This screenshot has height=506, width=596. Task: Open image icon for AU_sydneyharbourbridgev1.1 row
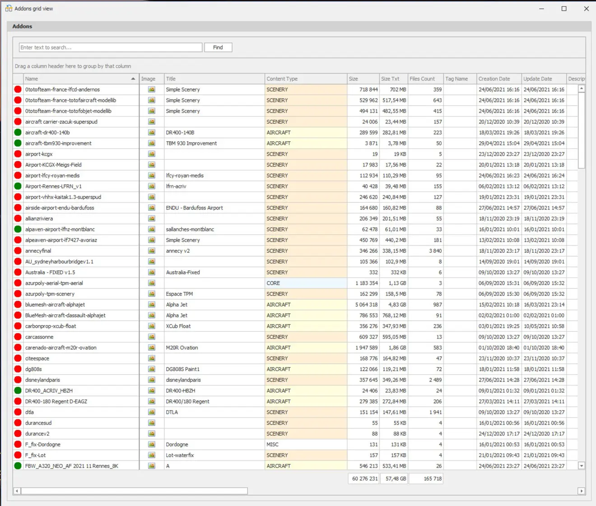click(x=152, y=262)
